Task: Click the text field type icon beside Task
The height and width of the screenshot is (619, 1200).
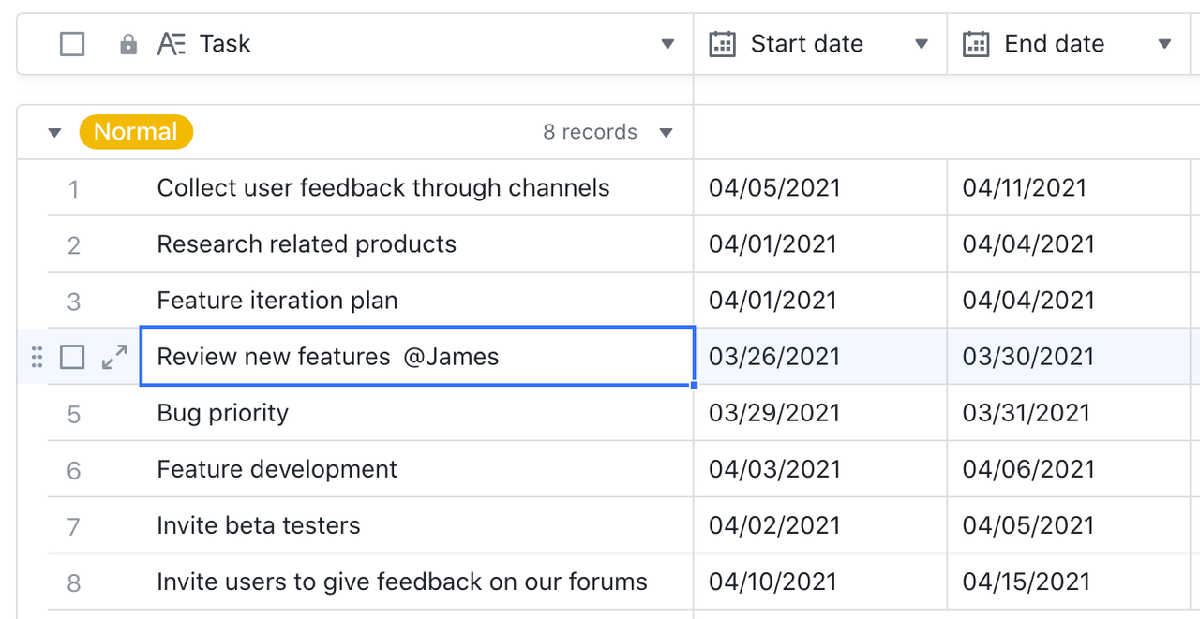Action: pyautogui.click(x=171, y=44)
